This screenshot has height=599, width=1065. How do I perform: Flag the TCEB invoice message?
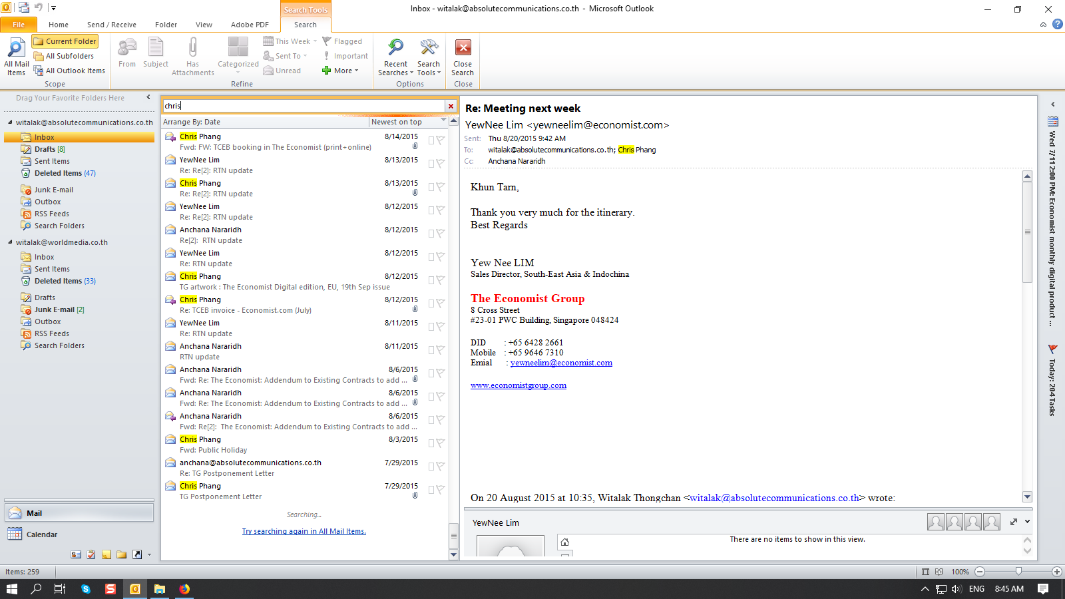click(441, 303)
